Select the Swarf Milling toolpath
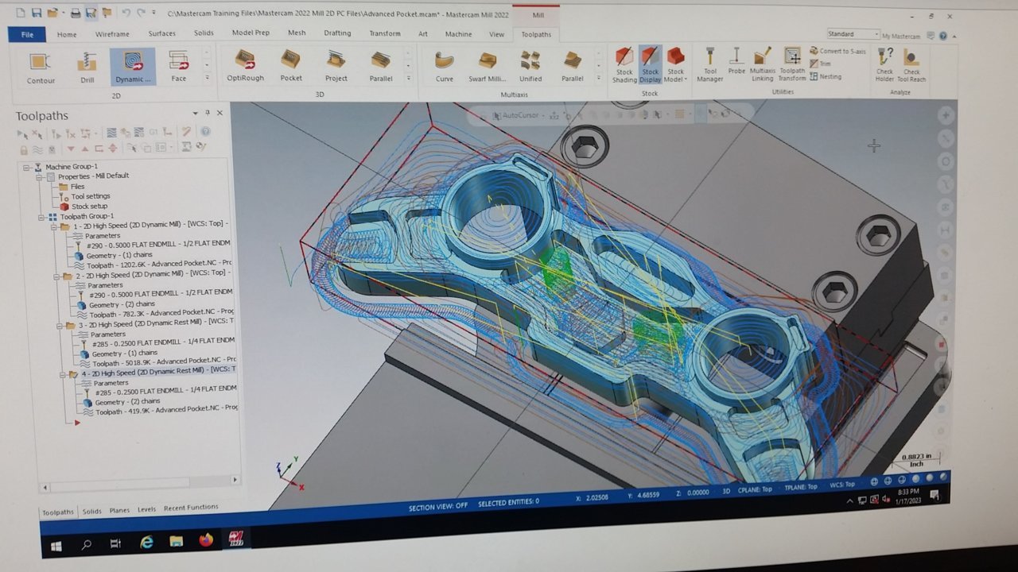This screenshot has width=1018, height=572. tap(487, 66)
